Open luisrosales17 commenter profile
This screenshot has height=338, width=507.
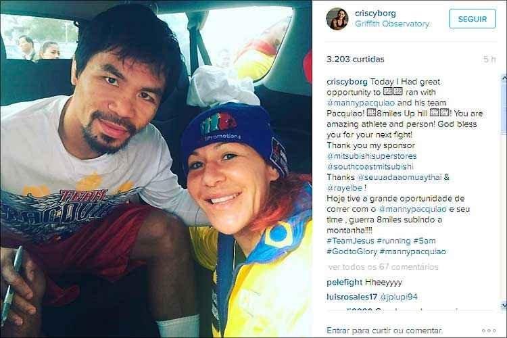pyautogui.click(x=352, y=297)
